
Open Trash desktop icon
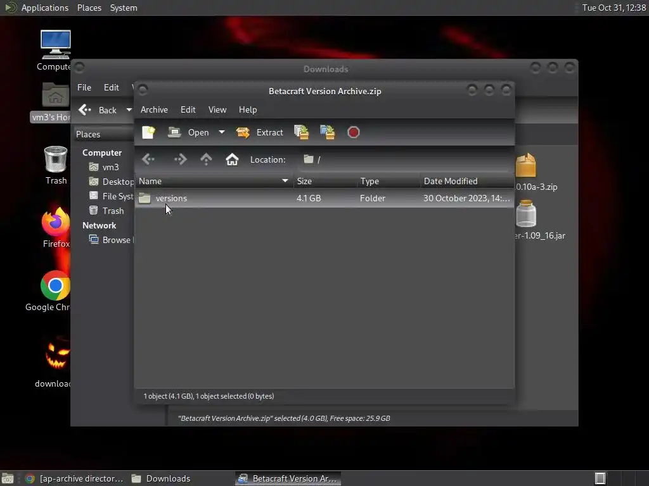(x=56, y=165)
